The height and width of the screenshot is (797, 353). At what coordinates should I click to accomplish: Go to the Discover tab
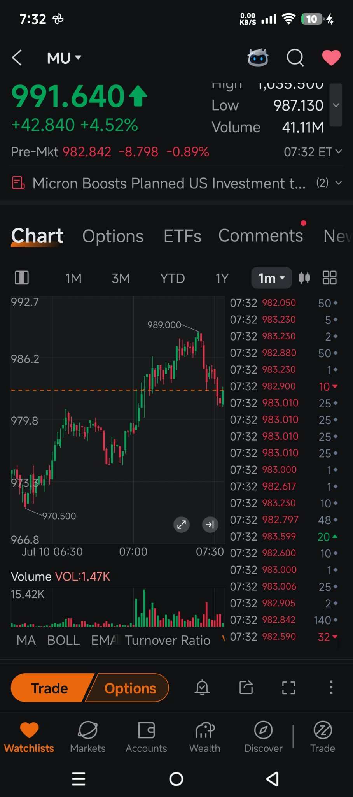263,737
